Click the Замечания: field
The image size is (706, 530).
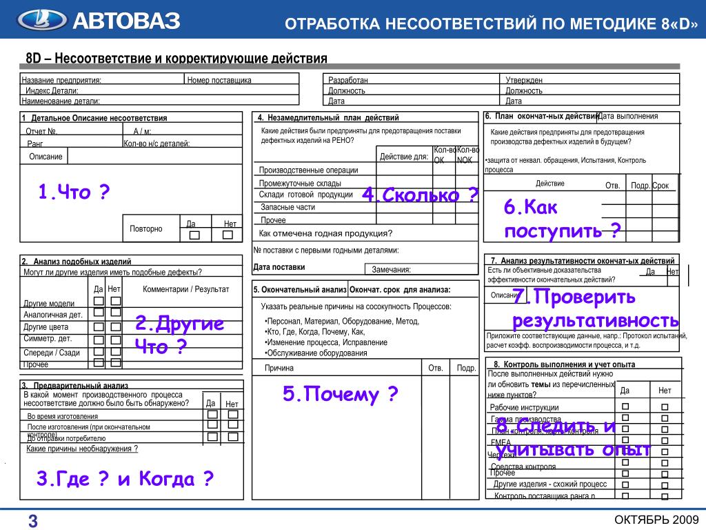[x=421, y=269]
